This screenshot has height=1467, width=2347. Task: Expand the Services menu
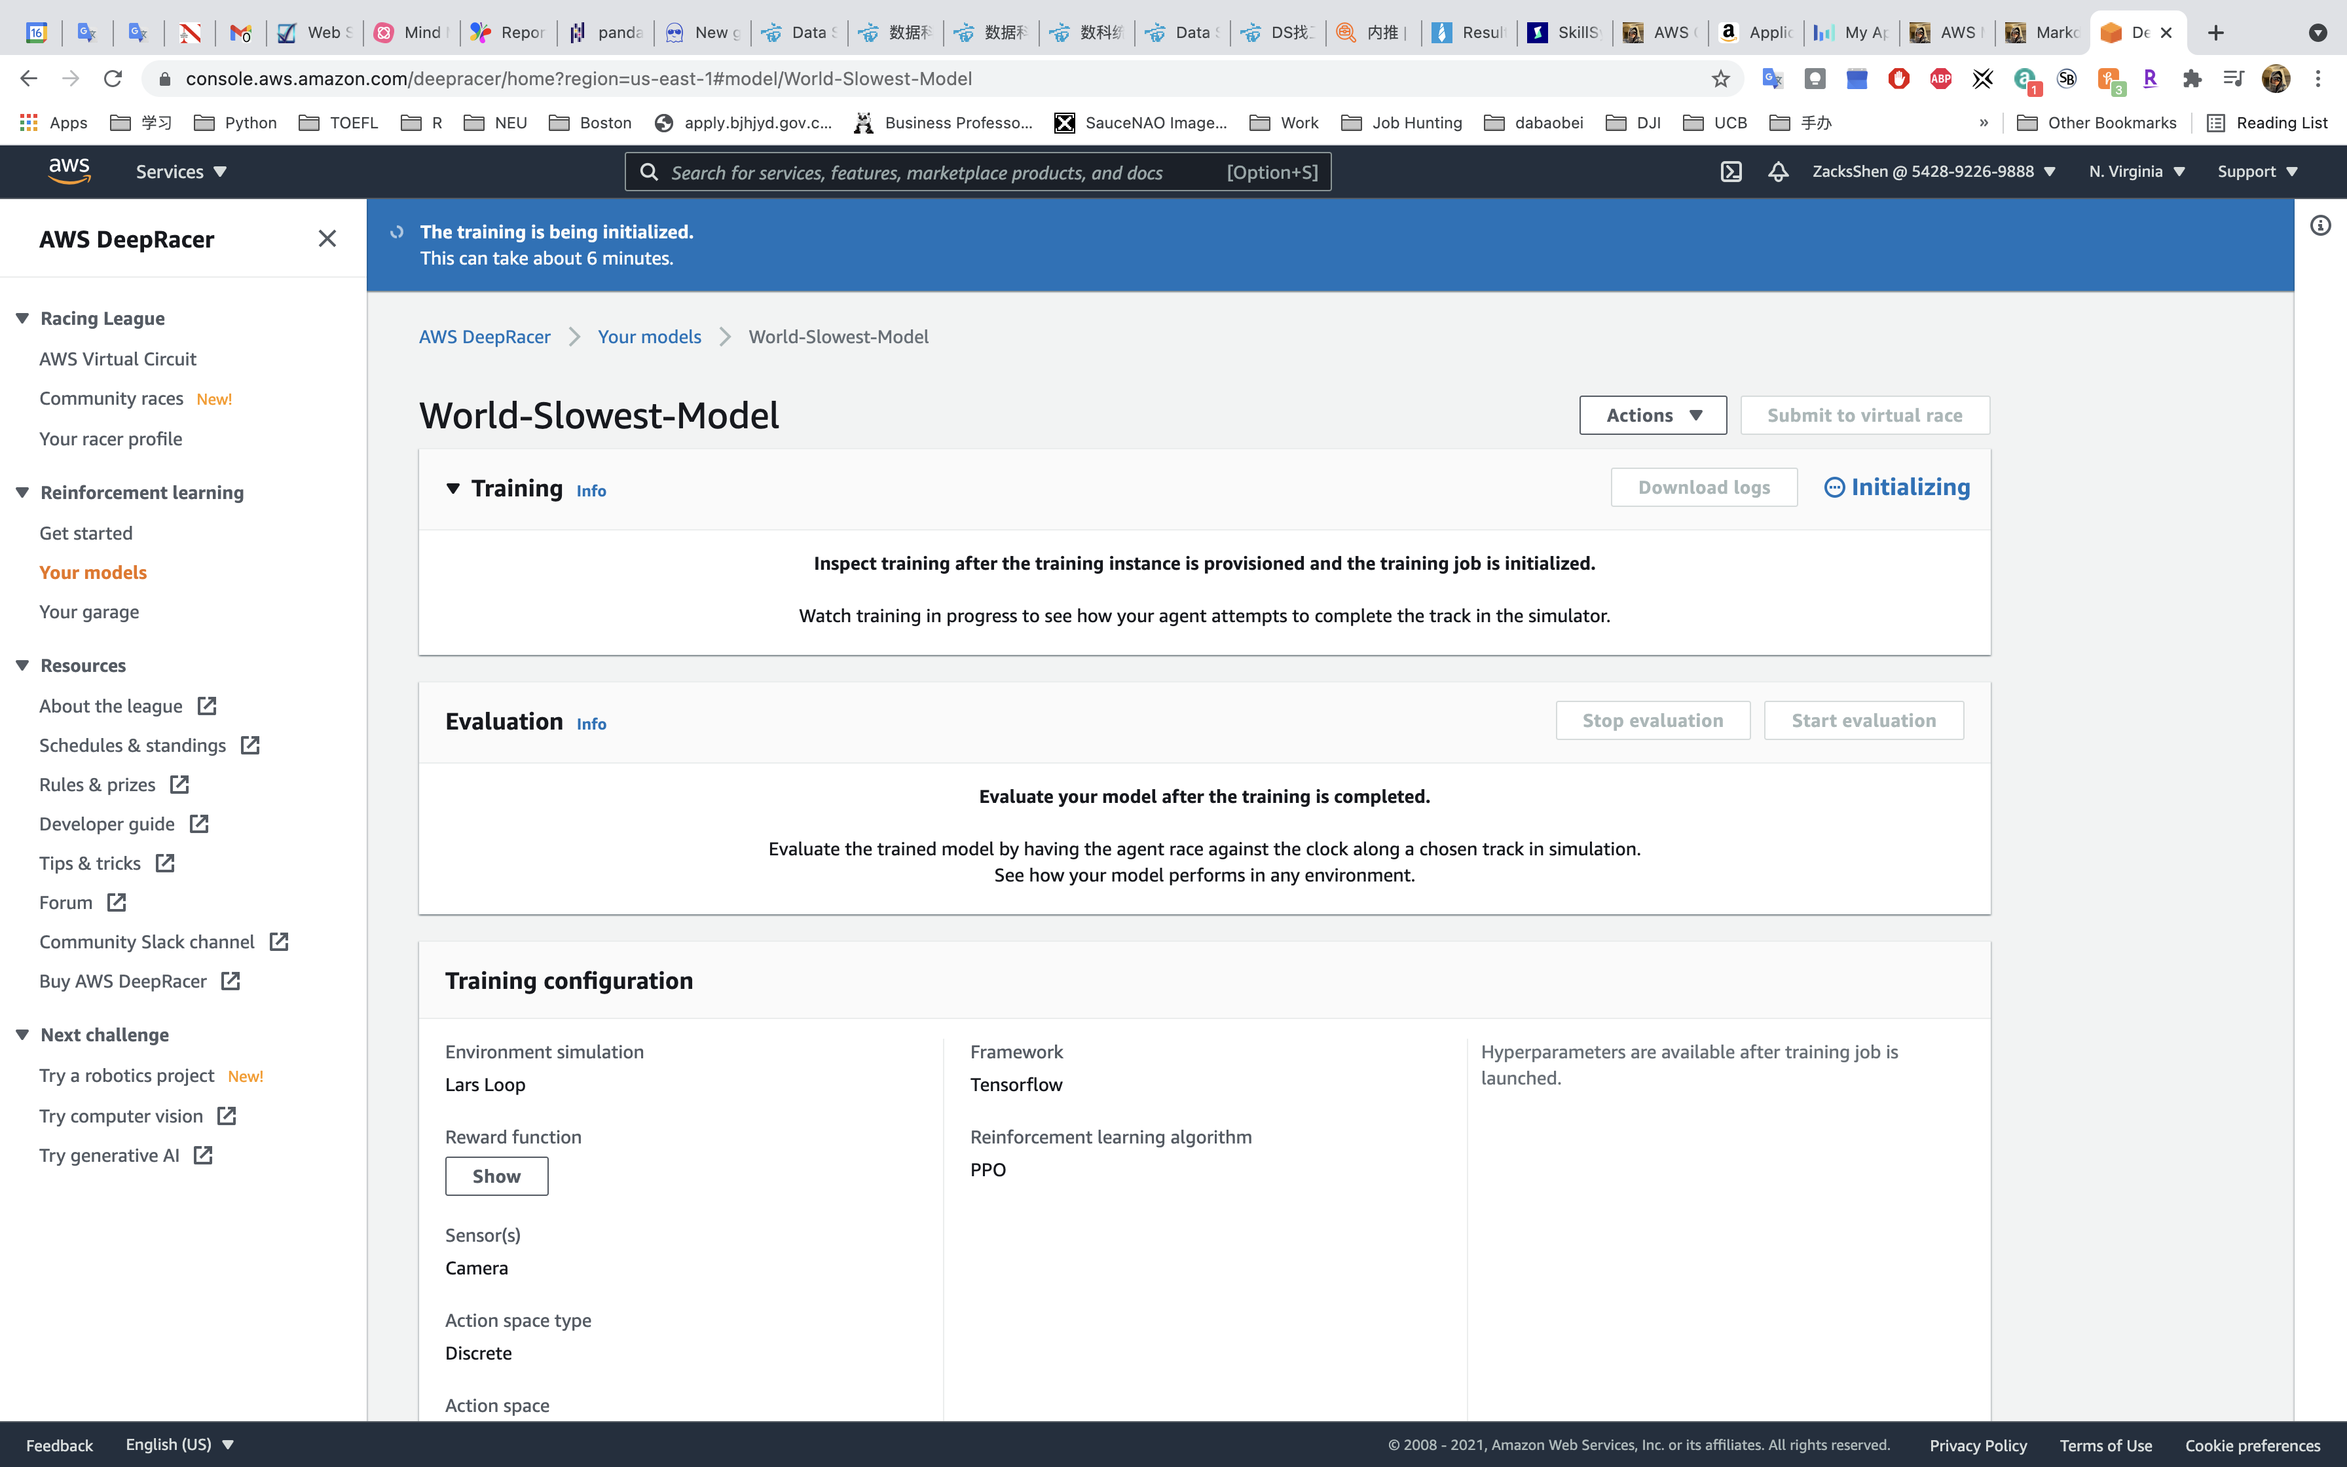tap(180, 172)
